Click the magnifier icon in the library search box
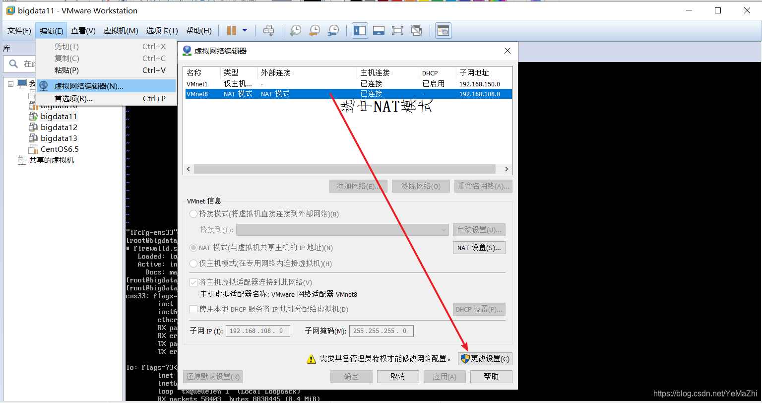The width and height of the screenshot is (762, 403). (13, 64)
